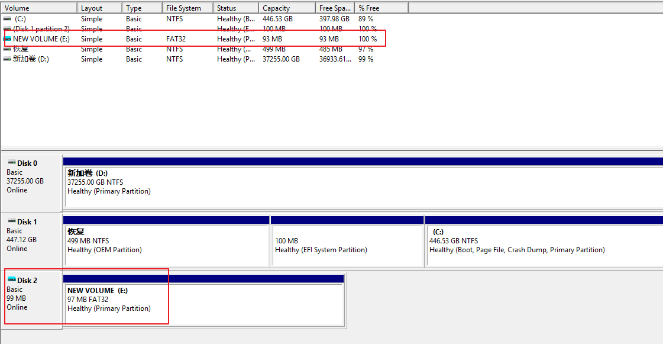Click the Disk 1 447.12 GB label panel

pos(32,241)
